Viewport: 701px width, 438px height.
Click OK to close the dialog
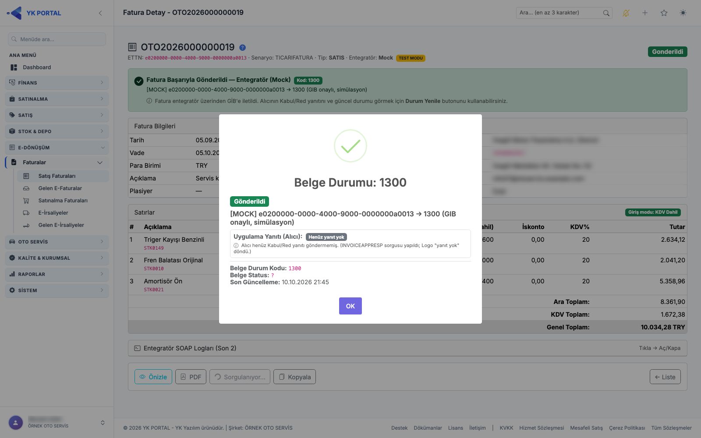[350, 306]
